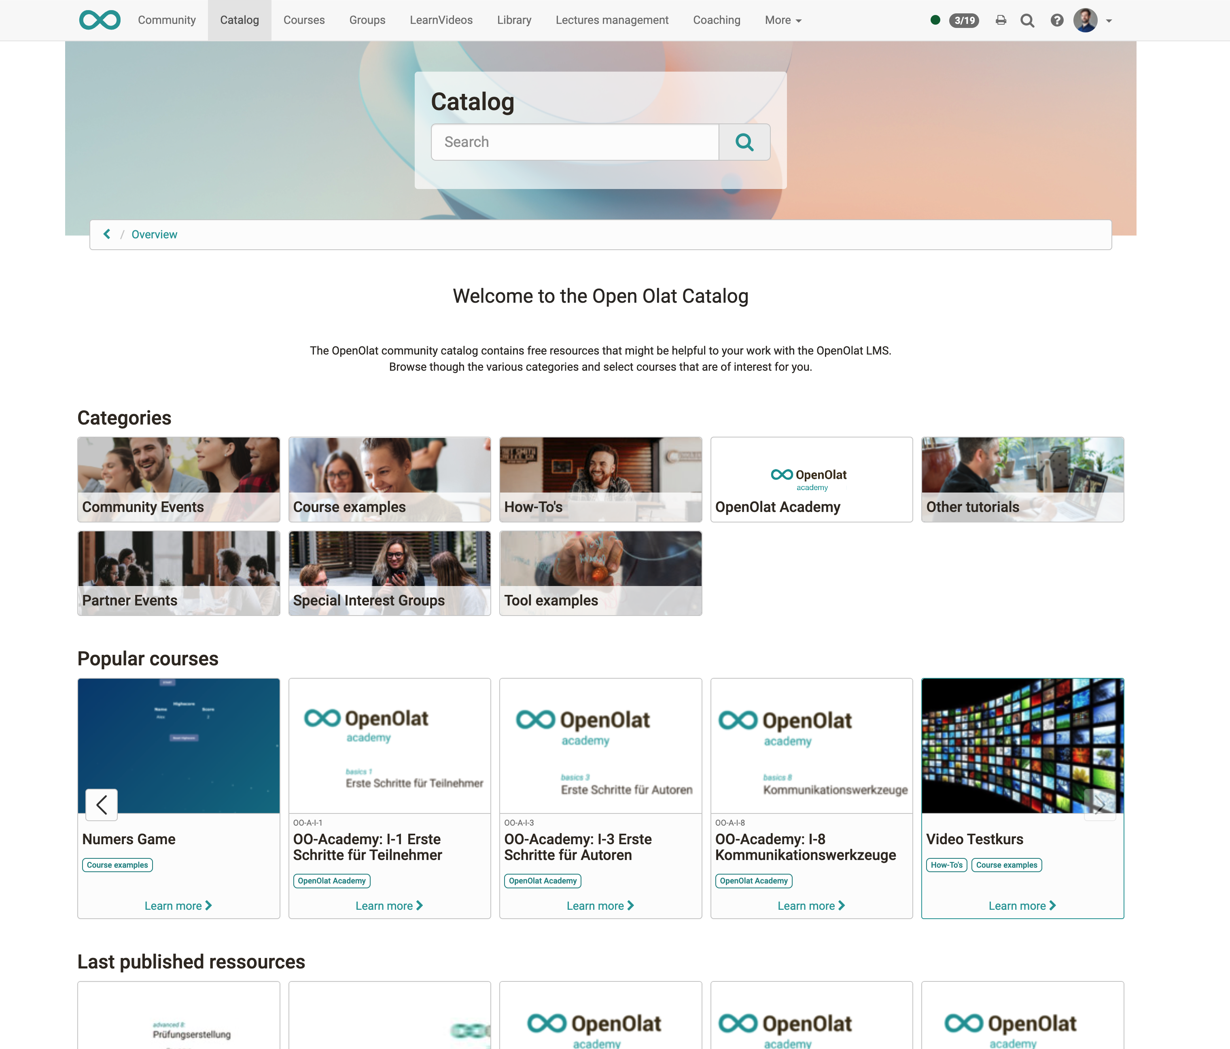Viewport: 1230px width, 1049px height.
Task: Click Learn more link under Video Testkurs course
Action: pyautogui.click(x=1022, y=905)
